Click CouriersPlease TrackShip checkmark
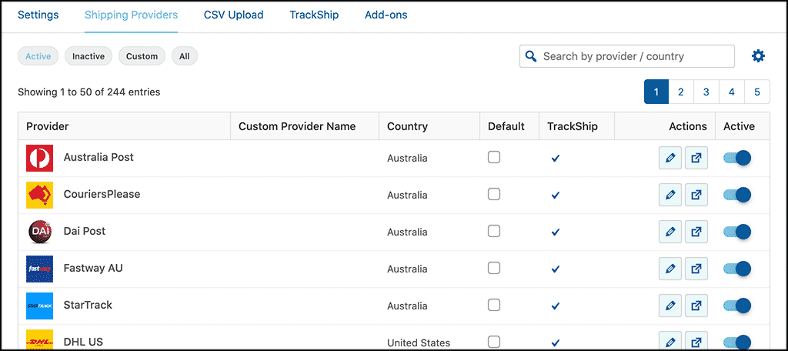 [x=556, y=195]
